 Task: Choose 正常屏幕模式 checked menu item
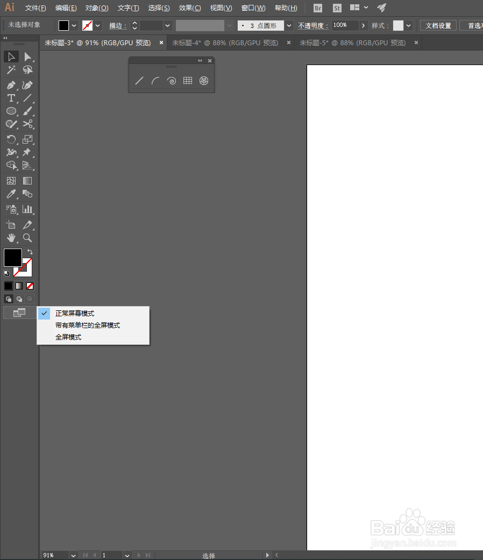93,313
